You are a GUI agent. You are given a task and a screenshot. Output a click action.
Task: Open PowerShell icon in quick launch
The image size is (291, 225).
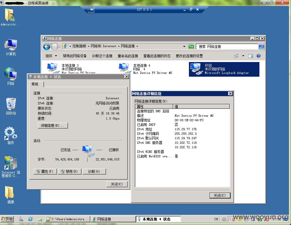tap(30, 219)
